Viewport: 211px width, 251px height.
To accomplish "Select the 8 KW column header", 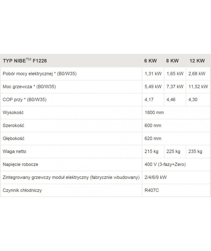I will 172,61.
